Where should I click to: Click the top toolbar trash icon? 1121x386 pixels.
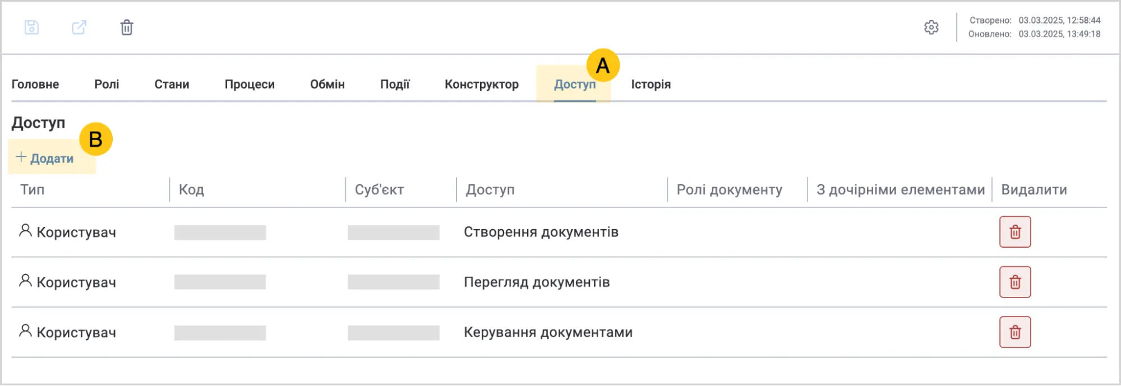127,27
